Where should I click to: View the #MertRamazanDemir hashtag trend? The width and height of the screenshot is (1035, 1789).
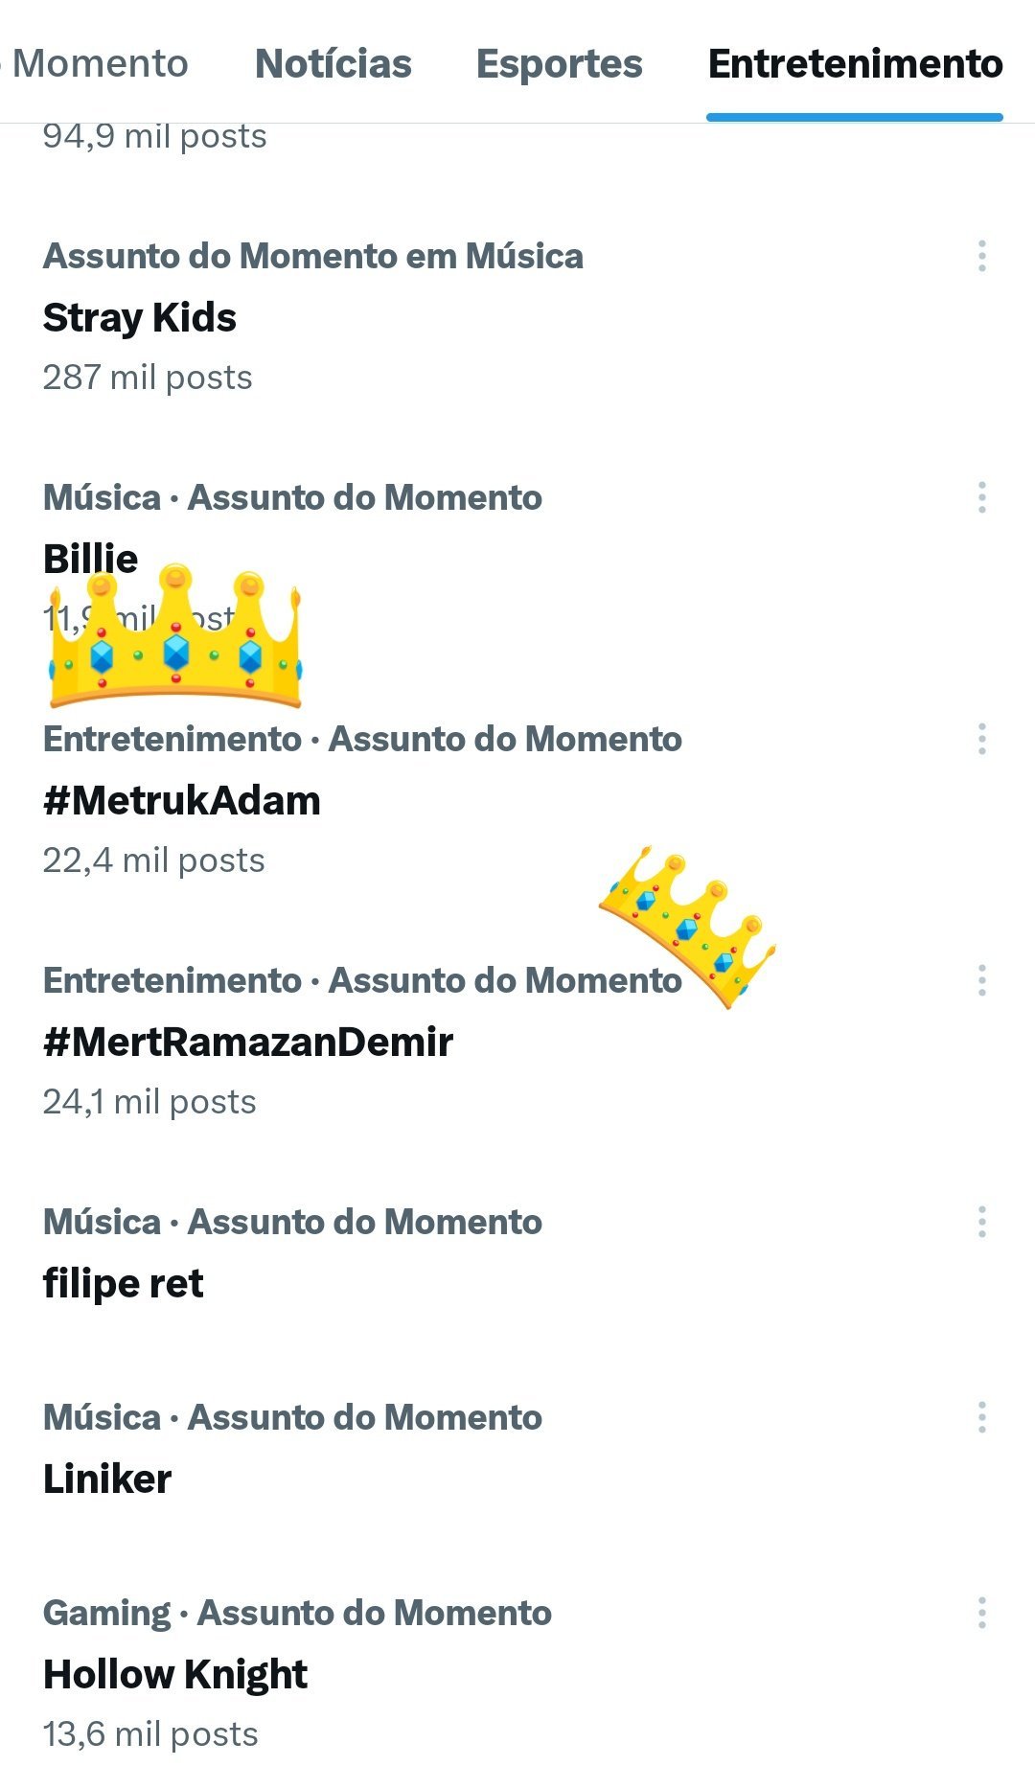248,1043
